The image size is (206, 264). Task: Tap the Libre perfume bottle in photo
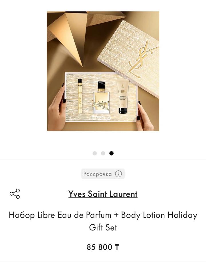click(x=101, y=98)
